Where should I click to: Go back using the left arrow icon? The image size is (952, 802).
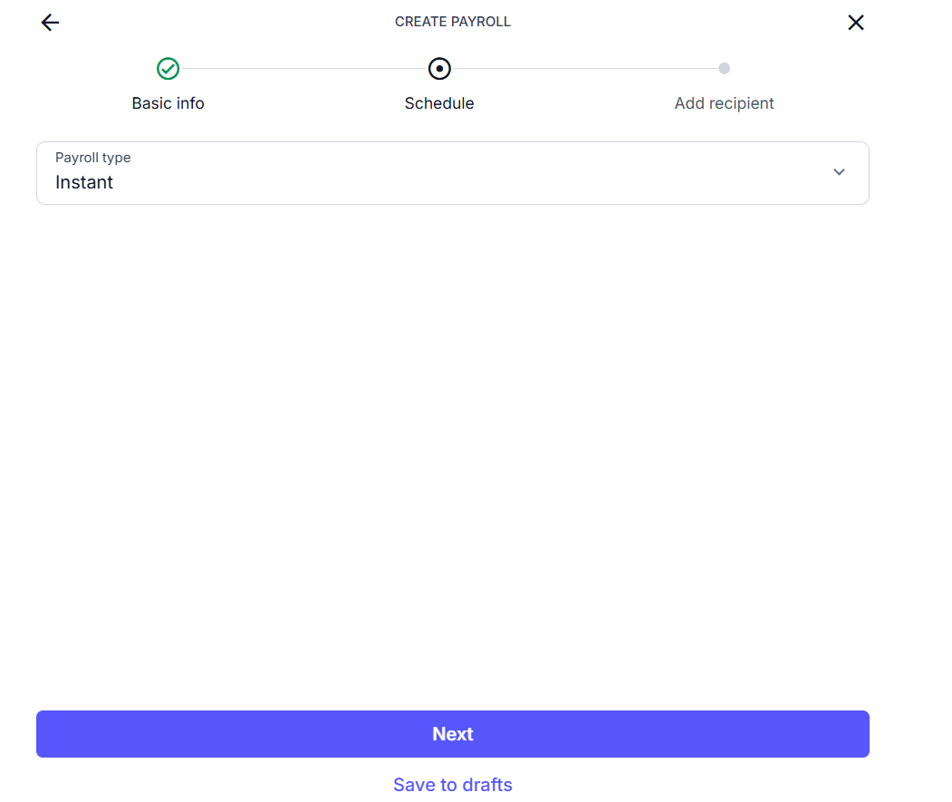[x=50, y=23]
